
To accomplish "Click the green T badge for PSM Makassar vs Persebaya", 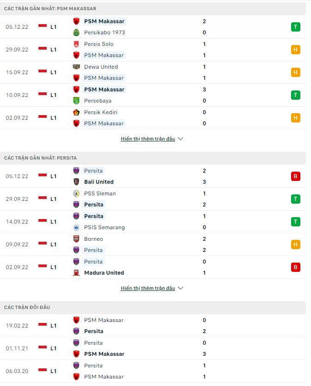I will point(295,95).
